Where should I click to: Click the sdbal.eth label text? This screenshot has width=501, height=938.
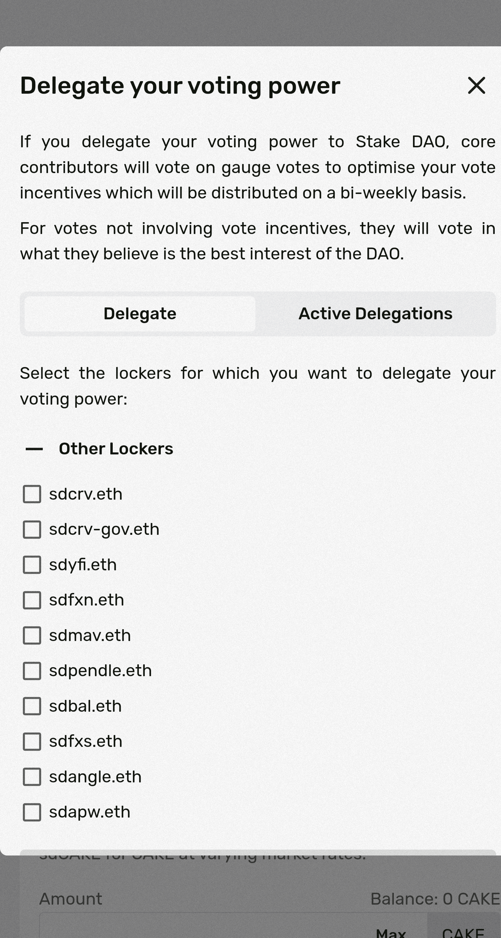85,706
